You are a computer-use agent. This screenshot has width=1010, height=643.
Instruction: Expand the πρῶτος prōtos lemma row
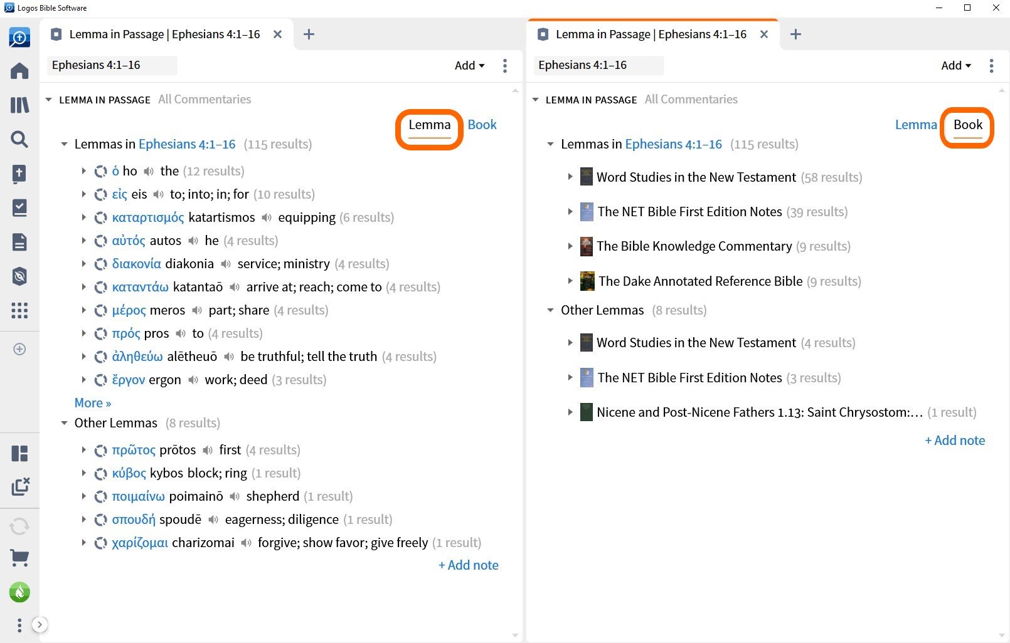click(83, 450)
